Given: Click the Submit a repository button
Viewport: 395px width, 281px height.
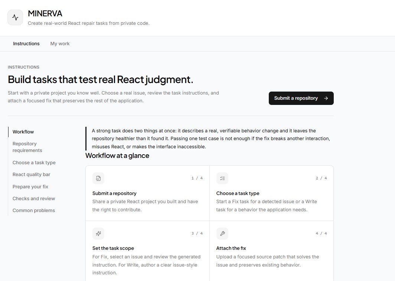Looking at the screenshot, I should pyautogui.click(x=301, y=98).
